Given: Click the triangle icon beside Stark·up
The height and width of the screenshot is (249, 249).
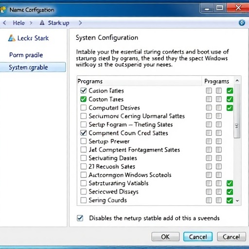Looking at the screenshot, I should pos(42,22).
